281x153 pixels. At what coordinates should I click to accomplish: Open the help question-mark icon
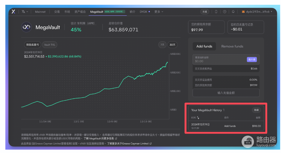(x=224, y=12)
